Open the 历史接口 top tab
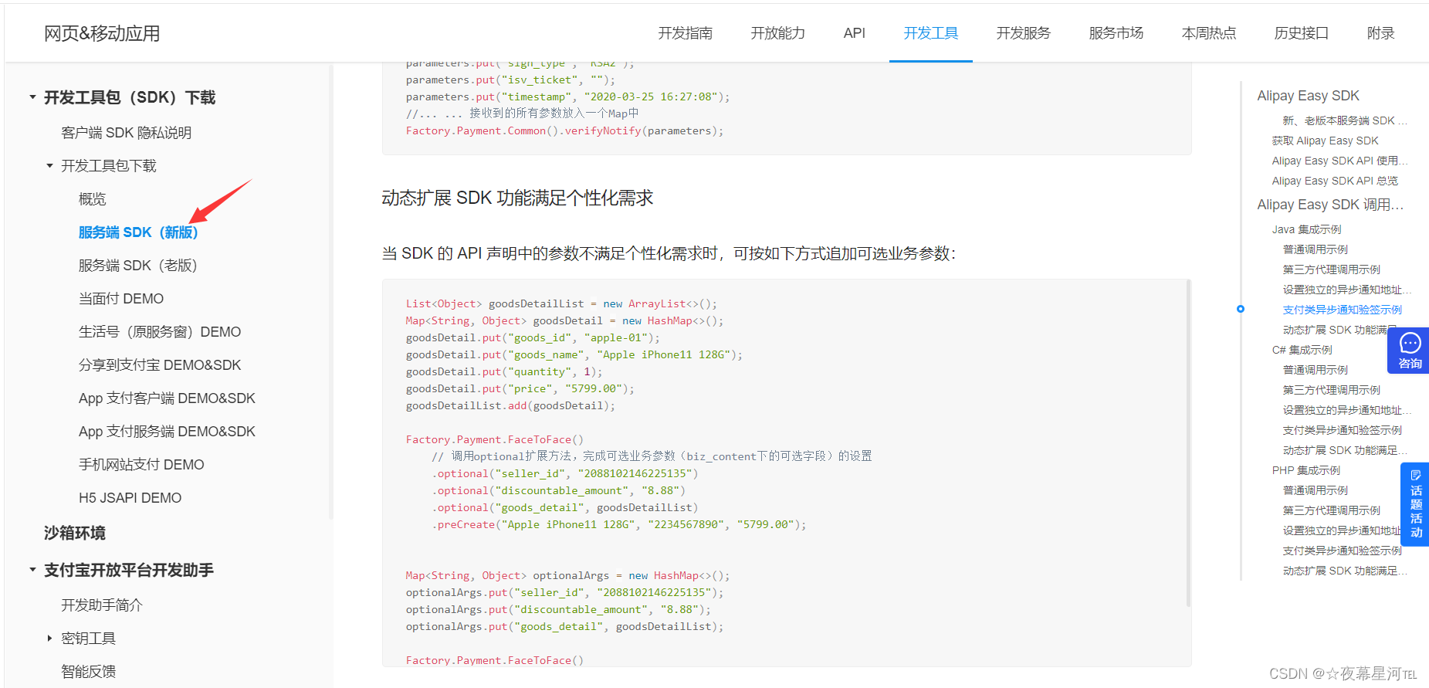The width and height of the screenshot is (1429, 688). (1302, 33)
